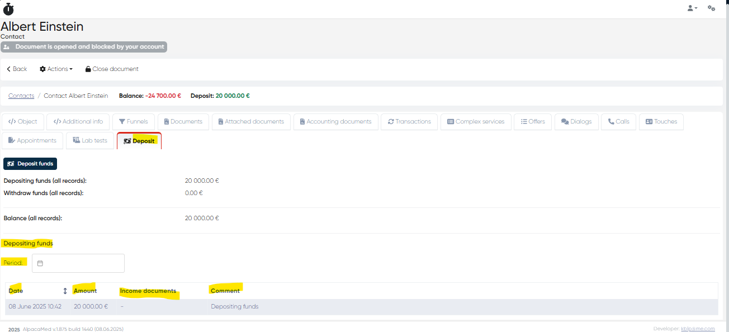Select the Funnels tab

(133, 122)
